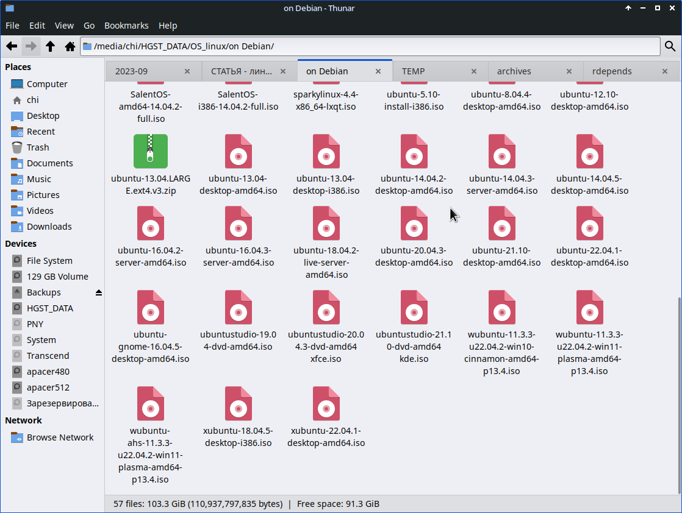Select the ubuntu-13.04.LARGE.ext4.v3.zip archive icon
The image size is (682, 513).
pyautogui.click(x=151, y=151)
